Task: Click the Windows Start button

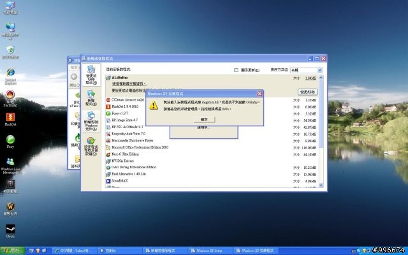Action: point(12,251)
